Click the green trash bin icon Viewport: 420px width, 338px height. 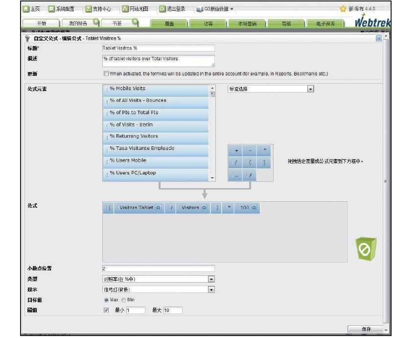pos(365,249)
